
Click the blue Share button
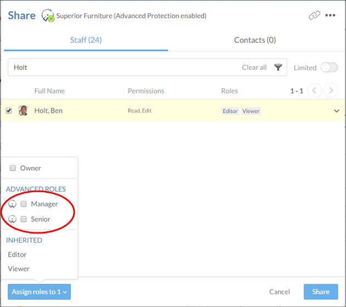point(321,292)
